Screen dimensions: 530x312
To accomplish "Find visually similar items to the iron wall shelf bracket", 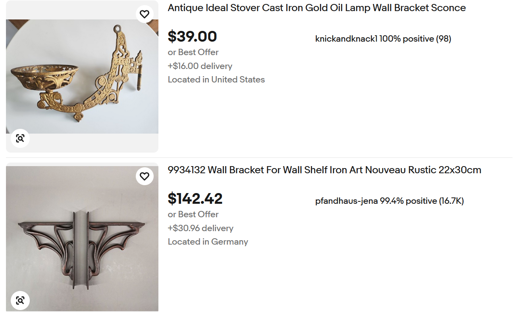I will tap(20, 300).
